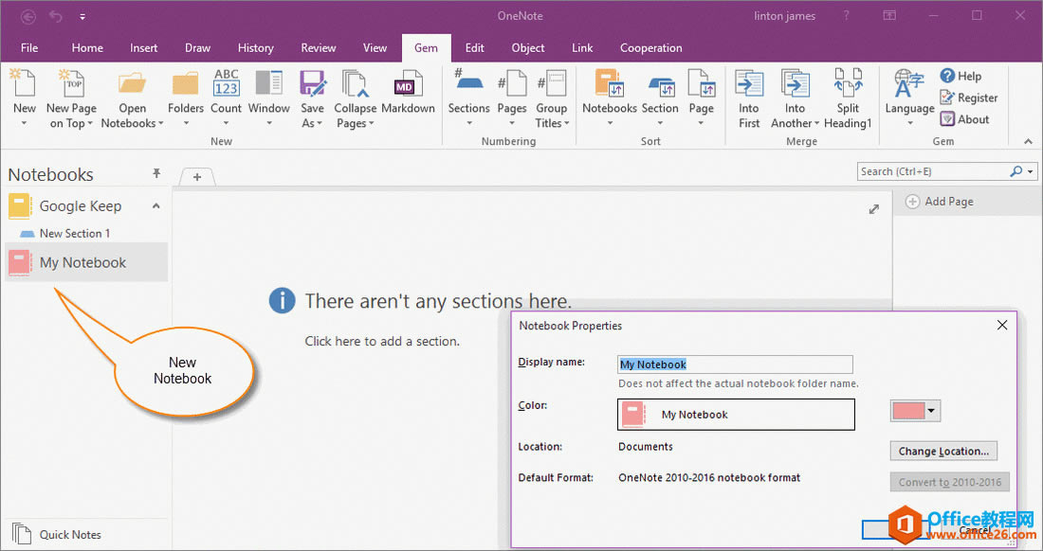Click the Pages numbering icon

click(512, 84)
